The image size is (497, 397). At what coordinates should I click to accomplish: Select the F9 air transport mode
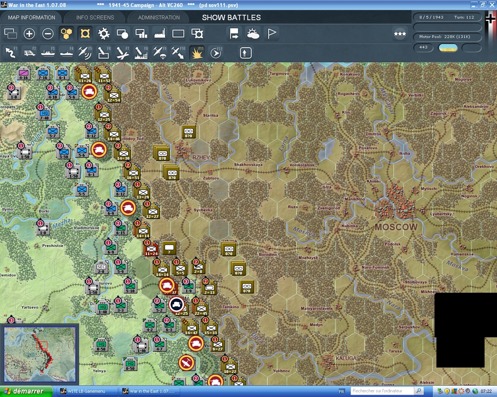click(x=160, y=53)
